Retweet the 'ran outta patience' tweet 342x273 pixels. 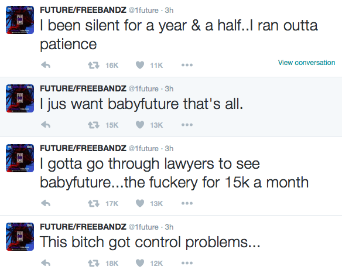(94, 65)
